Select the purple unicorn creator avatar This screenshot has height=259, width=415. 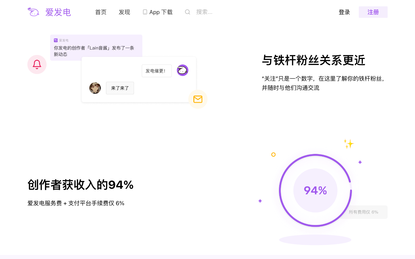tap(182, 70)
